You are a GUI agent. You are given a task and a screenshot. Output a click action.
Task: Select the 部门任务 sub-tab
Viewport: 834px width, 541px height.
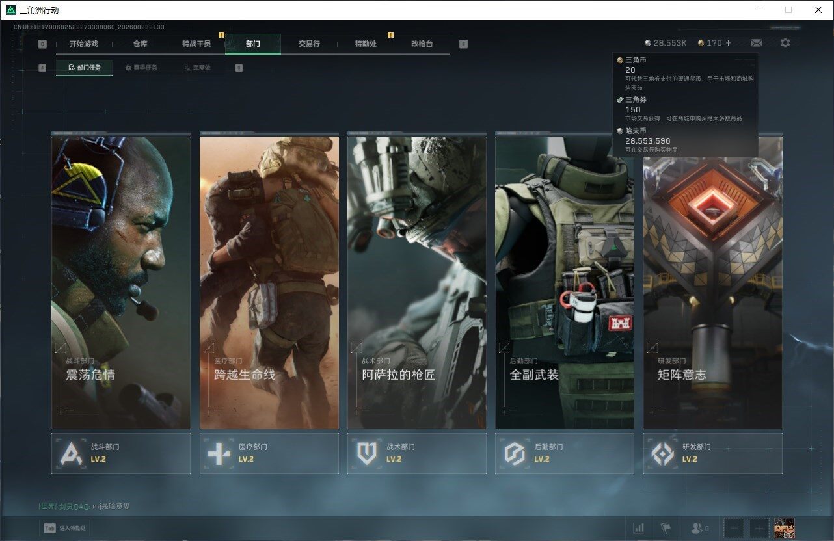click(84, 68)
